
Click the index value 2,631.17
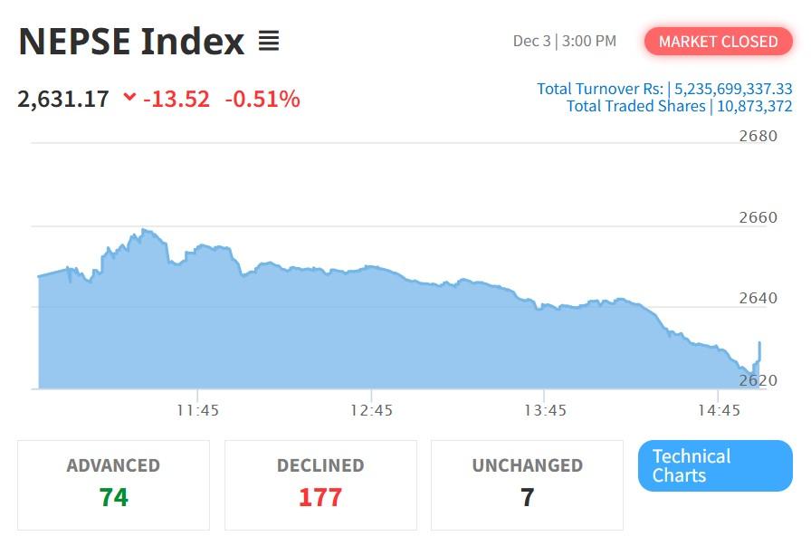pyautogui.click(x=62, y=100)
